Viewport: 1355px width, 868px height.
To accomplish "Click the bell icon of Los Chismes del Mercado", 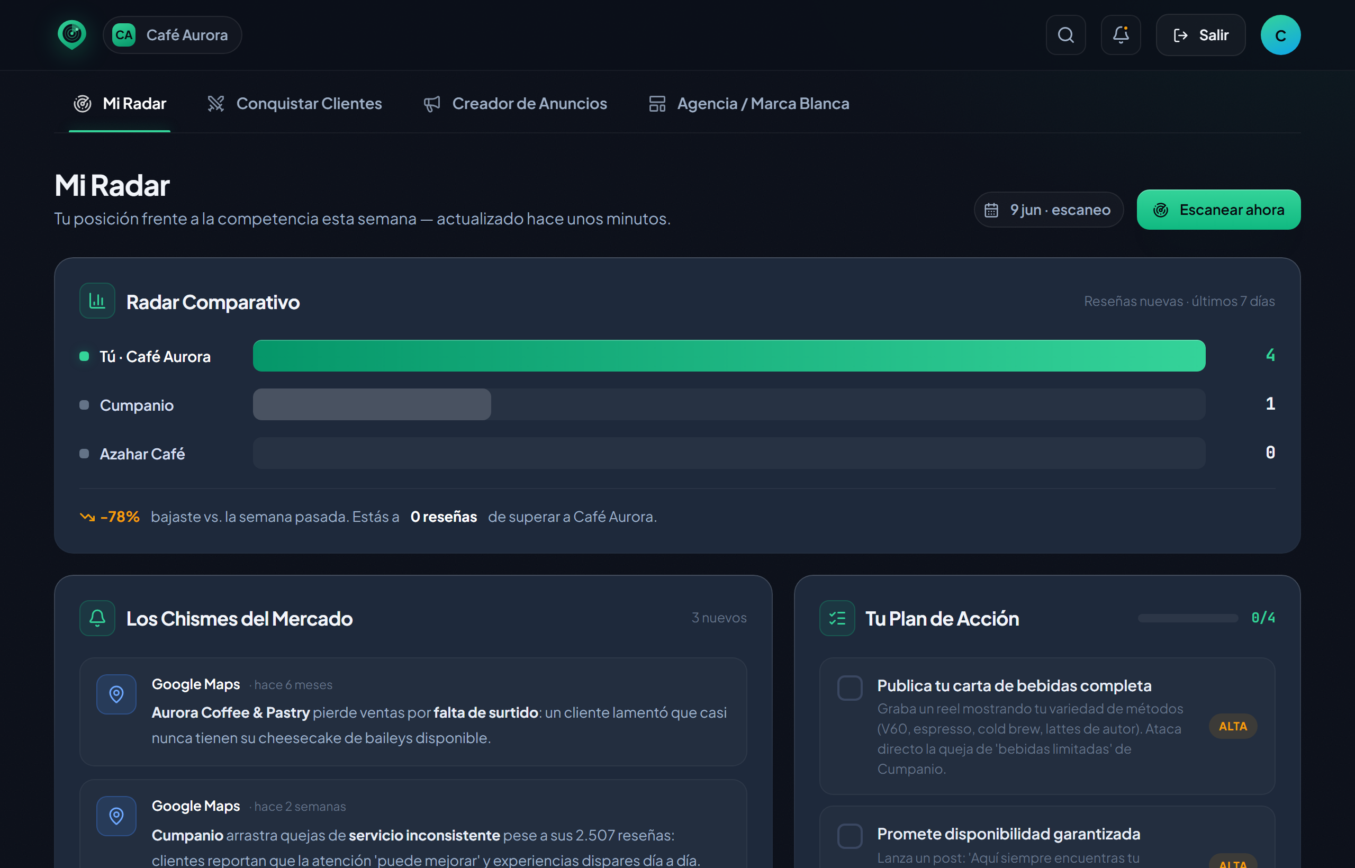I will (97, 618).
